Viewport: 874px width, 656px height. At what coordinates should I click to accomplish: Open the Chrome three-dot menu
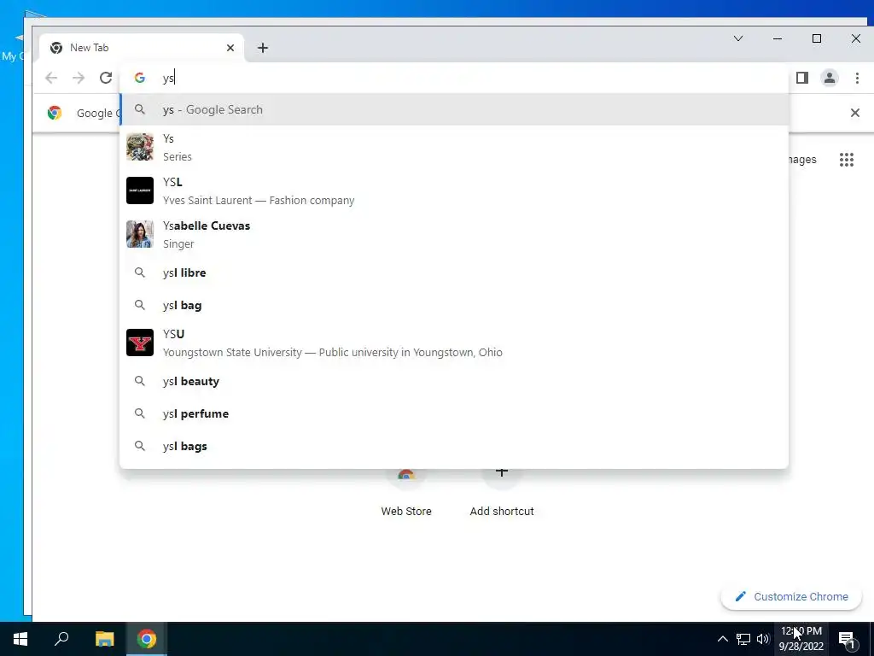coord(857,78)
